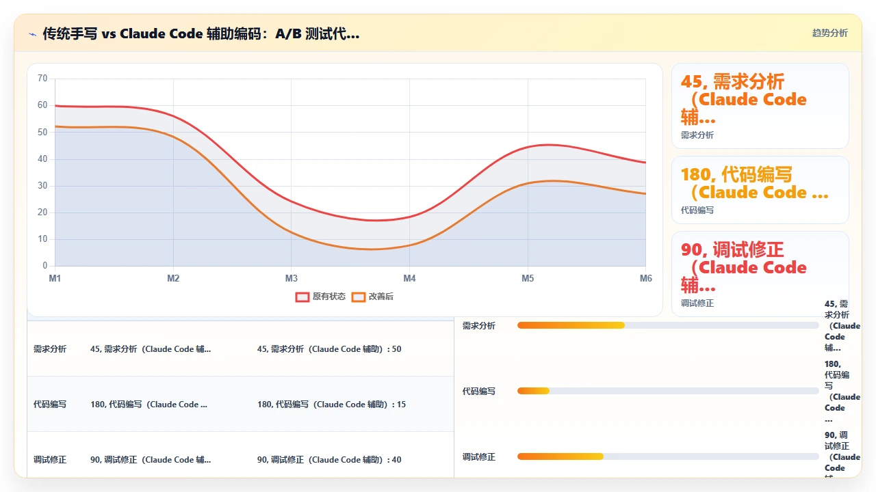Click the 10 value on the chart y-axis
Screen dimensions: 876x492
pyautogui.click(x=42, y=239)
